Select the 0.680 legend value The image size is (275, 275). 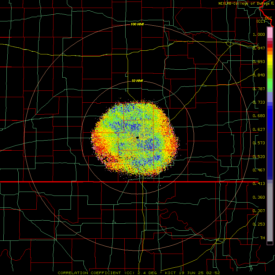[x=259, y=116]
